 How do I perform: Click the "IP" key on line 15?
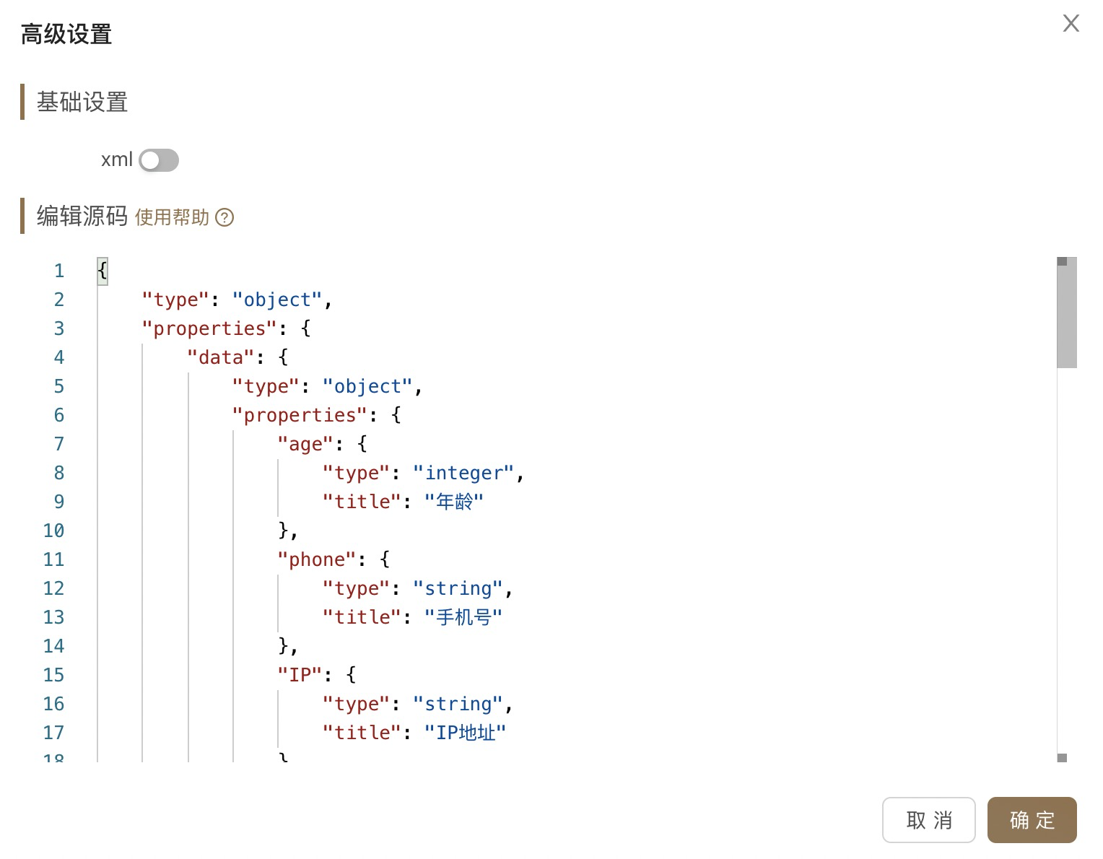(x=300, y=675)
